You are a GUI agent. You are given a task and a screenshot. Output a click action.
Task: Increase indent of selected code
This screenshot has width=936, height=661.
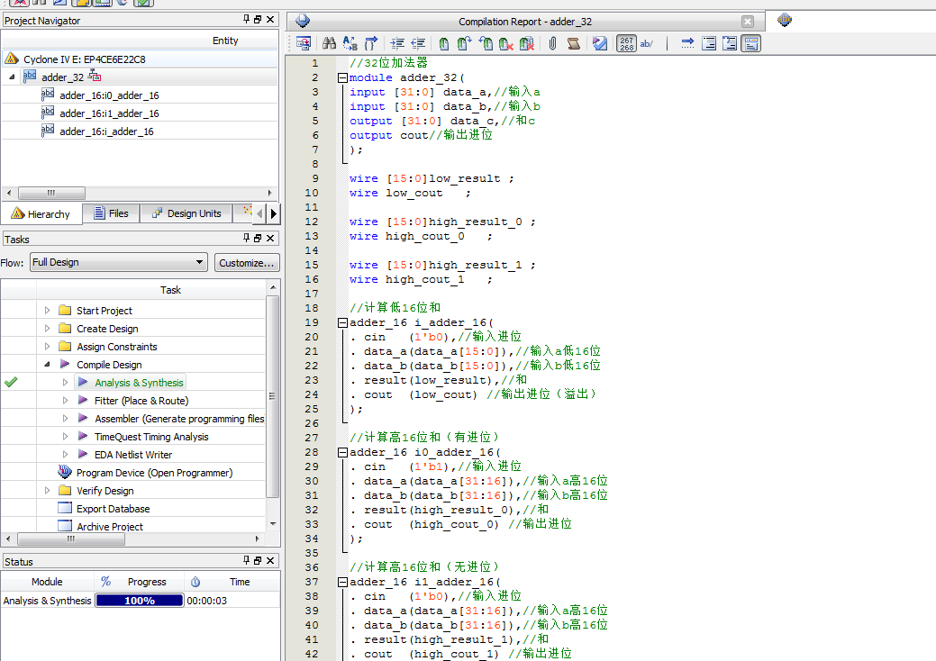[397, 43]
